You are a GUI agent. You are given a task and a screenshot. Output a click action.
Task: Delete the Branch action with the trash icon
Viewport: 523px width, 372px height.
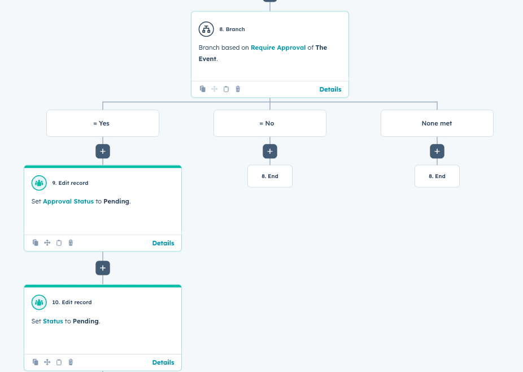[x=238, y=89]
